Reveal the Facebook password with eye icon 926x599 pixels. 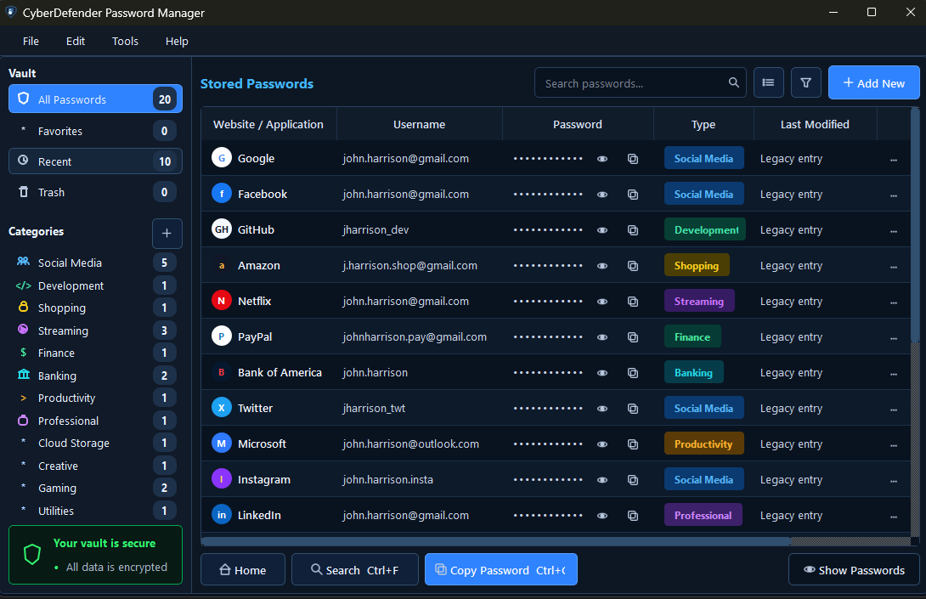(601, 195)
